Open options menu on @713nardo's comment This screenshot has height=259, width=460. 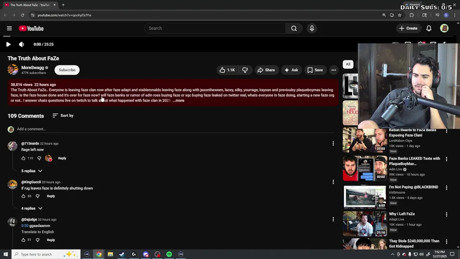pos(333,144)
